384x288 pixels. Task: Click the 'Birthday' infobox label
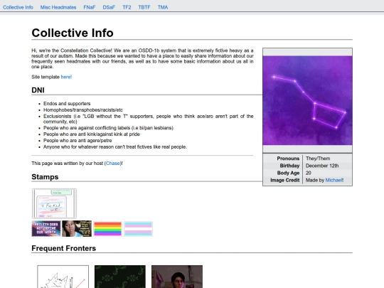click(289, 166)
